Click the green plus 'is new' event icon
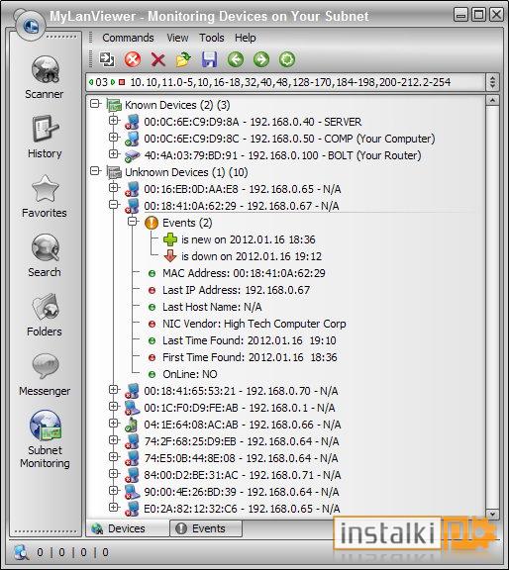 (x=170, y=239)
